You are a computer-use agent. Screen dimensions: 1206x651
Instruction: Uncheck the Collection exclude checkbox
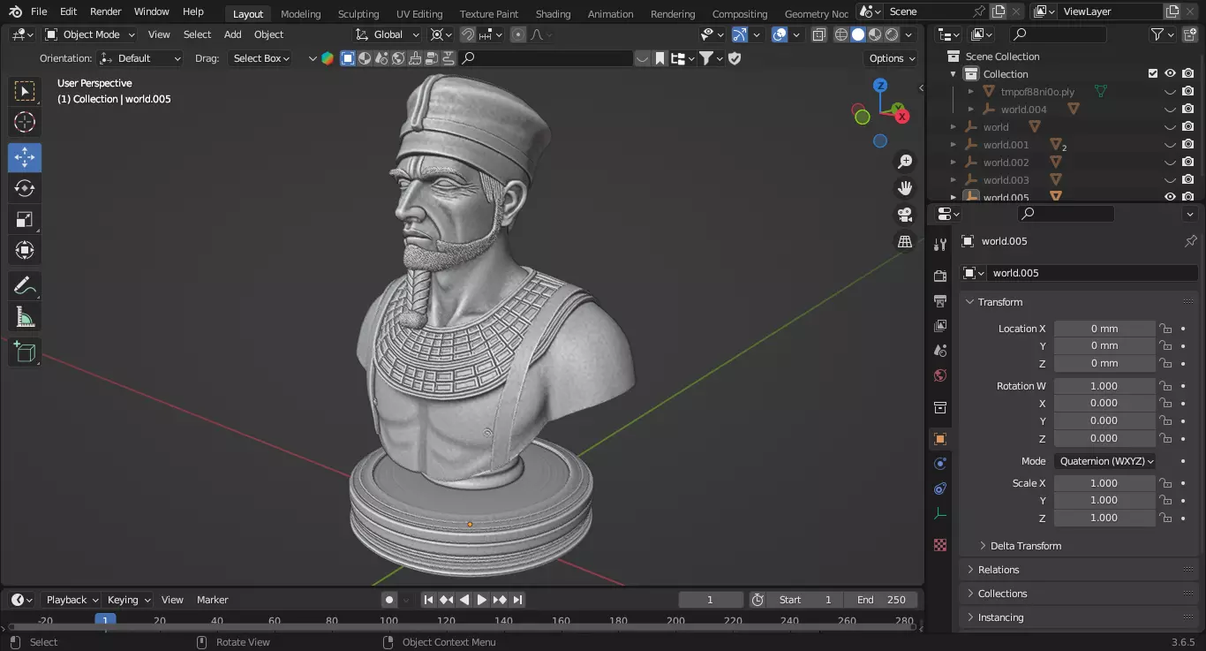[x=1152, y=74]
